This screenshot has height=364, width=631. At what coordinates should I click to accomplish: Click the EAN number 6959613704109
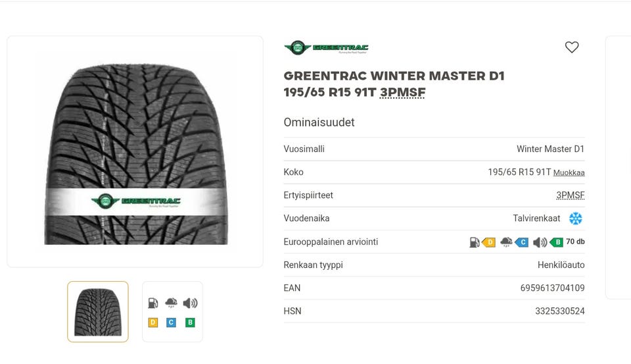pyautogui.click(x=552, y=288)
